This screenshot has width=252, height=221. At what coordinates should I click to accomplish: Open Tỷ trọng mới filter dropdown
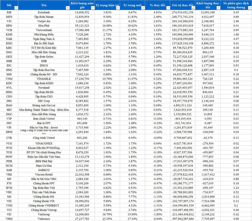[x=143, y=8]
